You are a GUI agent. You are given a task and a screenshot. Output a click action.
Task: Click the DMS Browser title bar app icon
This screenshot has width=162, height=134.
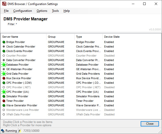click(4, 4)
